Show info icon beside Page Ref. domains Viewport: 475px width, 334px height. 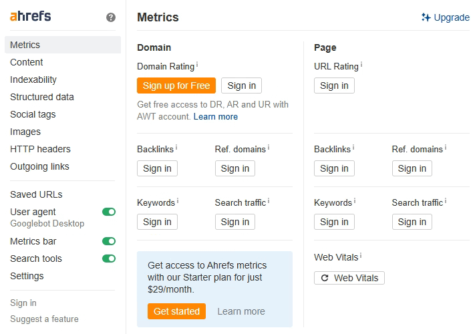[446, 148]
